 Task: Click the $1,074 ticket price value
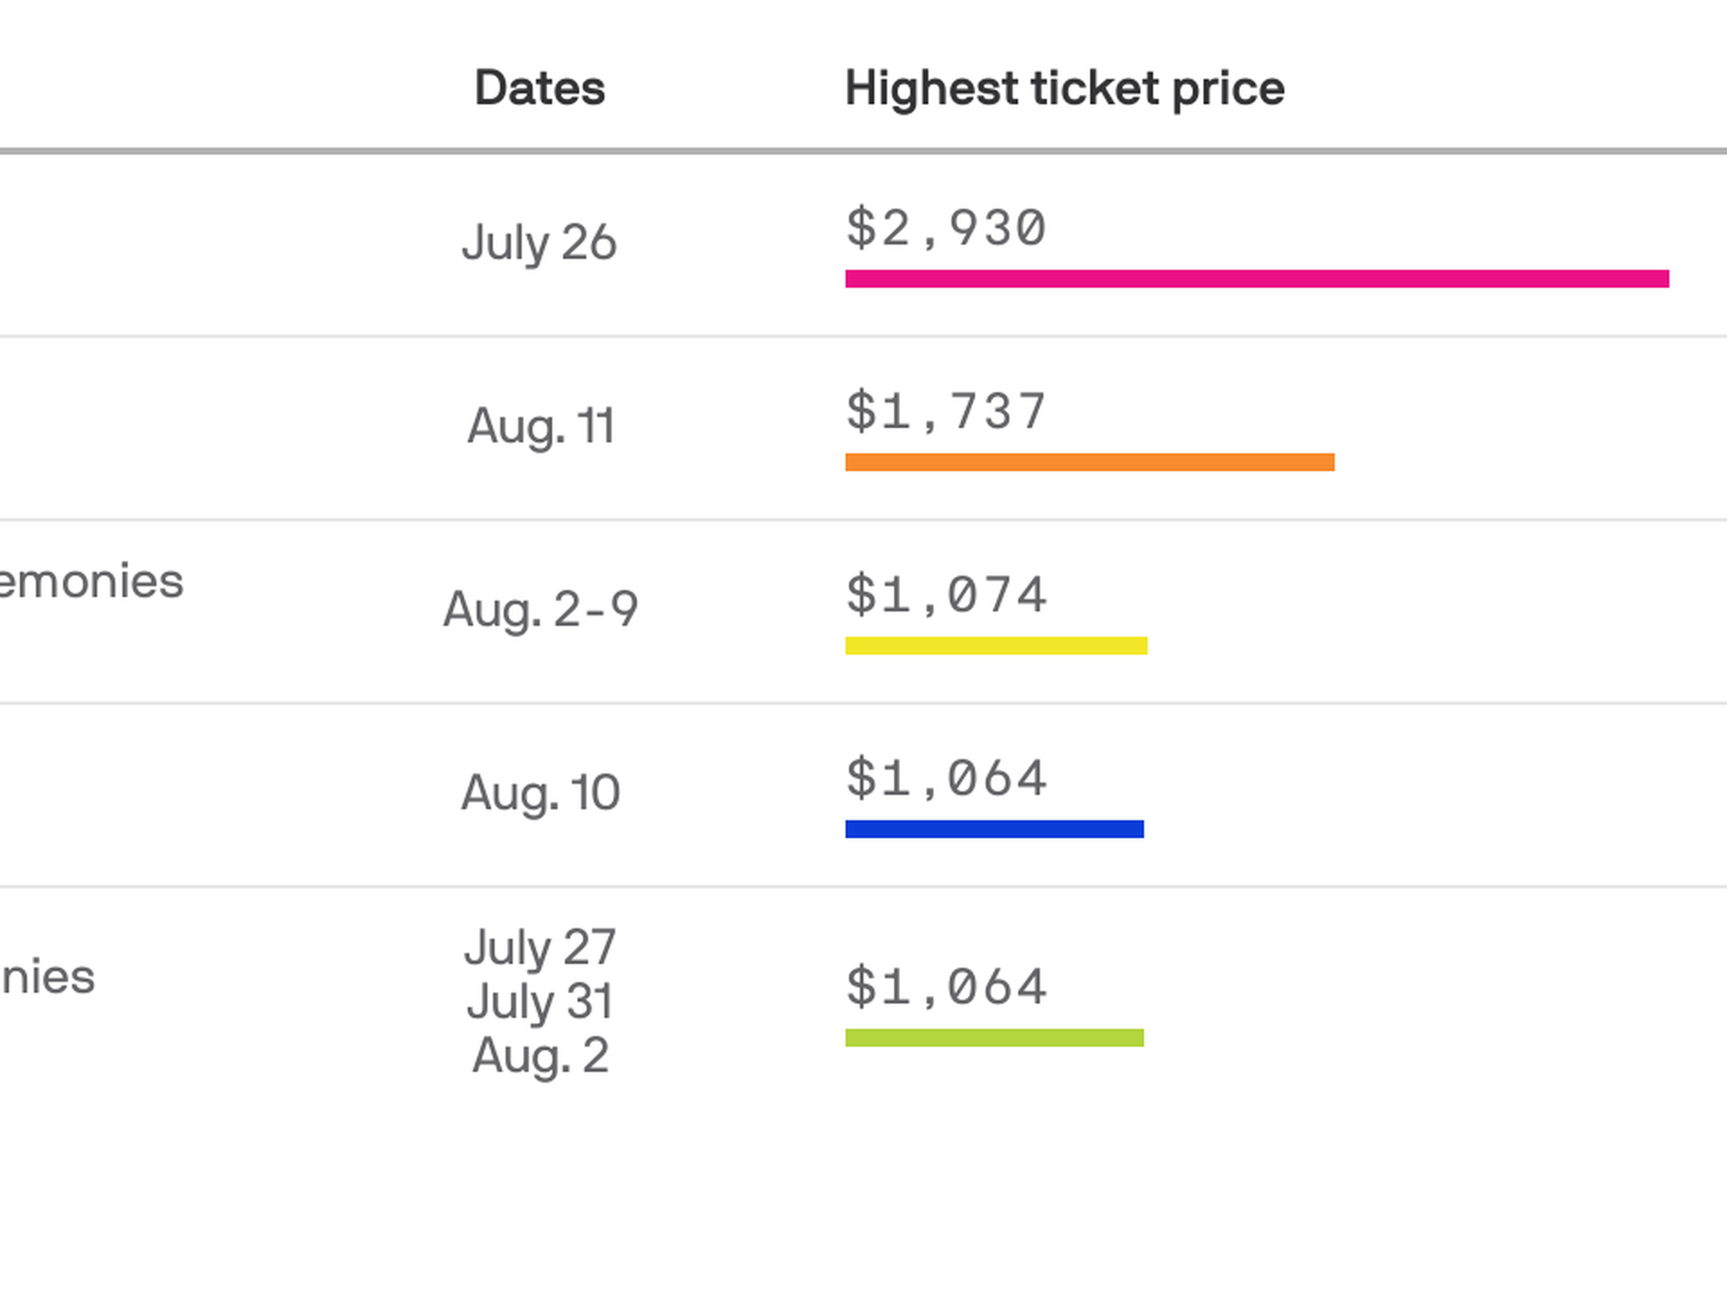click(x=946, y=594)
